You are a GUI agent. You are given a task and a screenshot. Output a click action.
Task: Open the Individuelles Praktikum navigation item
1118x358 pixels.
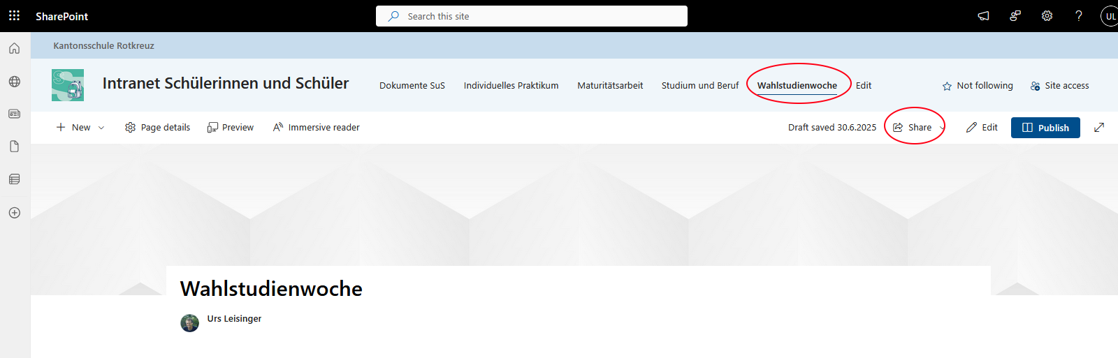511,86
